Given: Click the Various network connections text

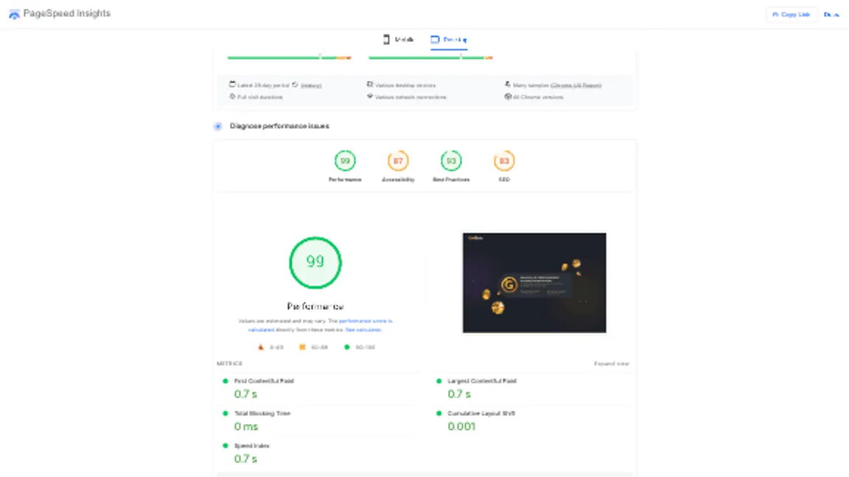Looking at the screenshot, I should [x=410, y=97].
